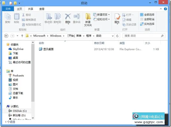Click 「开始」菜单 breadcrumb segment
Image resolution: width=171 pixels, height=127 pixels.
coord(74,36)
